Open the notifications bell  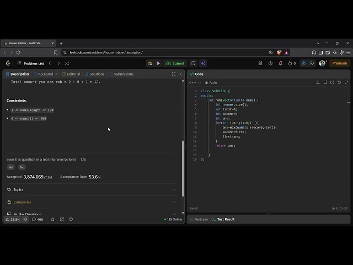coord(281,63)
